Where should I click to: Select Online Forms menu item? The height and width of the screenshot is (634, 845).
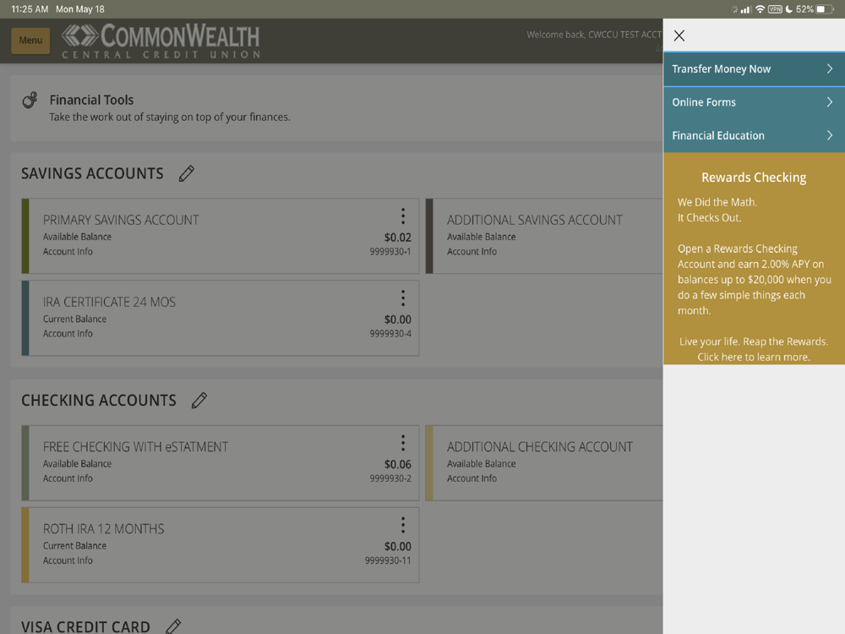coord(754,102)
